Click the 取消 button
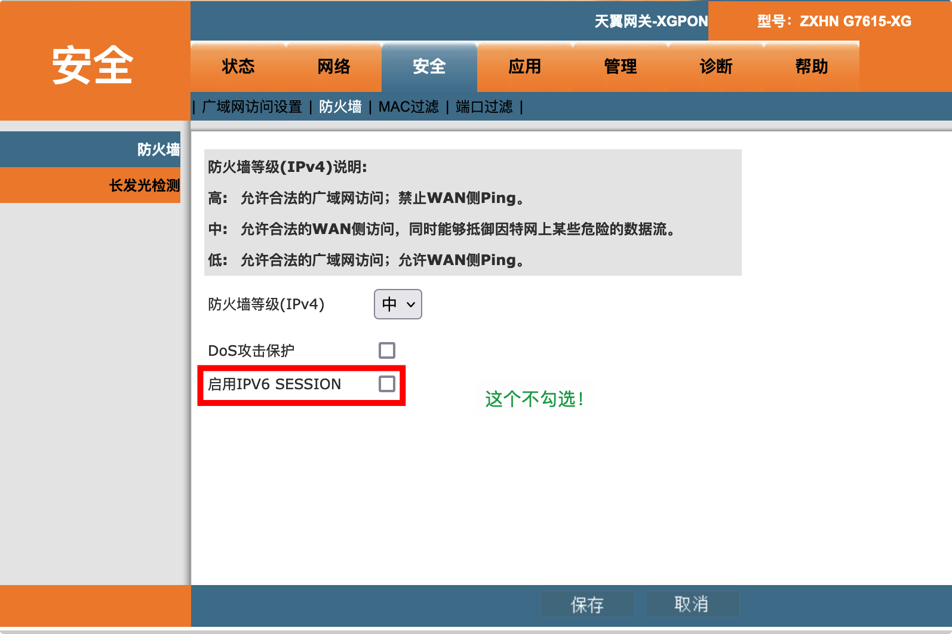 tap(692, 604)
